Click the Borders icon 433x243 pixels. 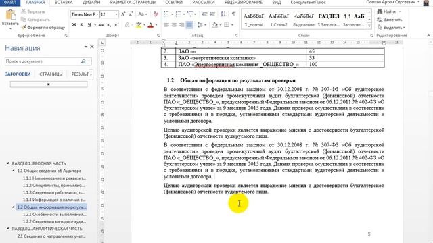point(227,25)
